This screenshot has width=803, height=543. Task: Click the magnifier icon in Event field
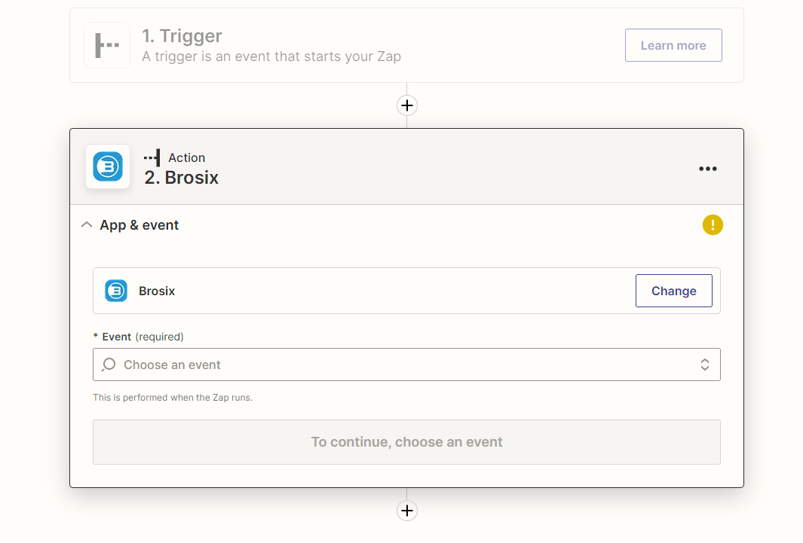tap(109, 365)
